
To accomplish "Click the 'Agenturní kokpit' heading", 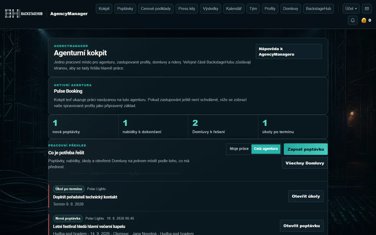I will pyautogui.click(x=80, y=53).
